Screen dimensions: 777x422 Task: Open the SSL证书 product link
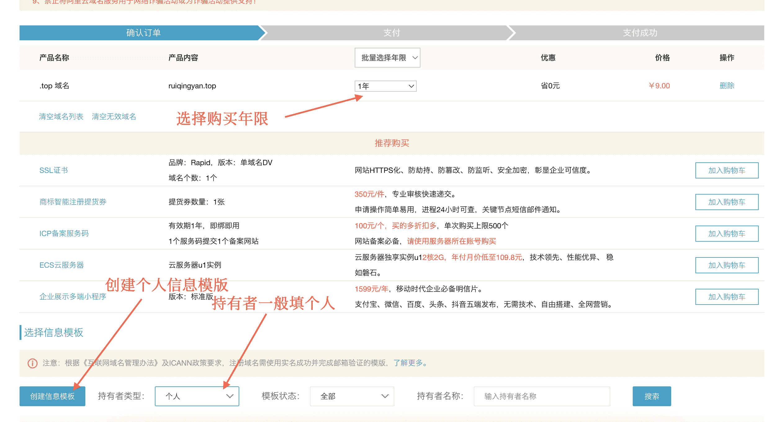pyautogui.click(x=53, y=170)
